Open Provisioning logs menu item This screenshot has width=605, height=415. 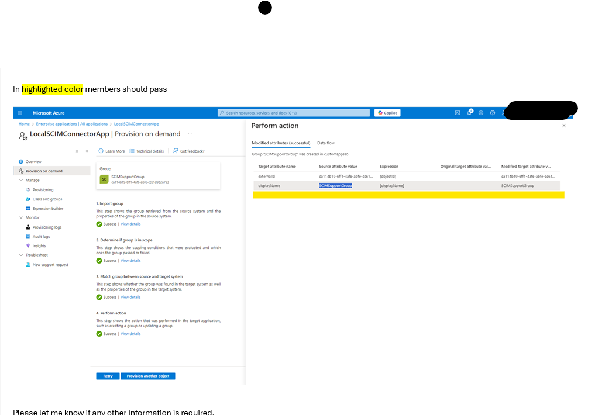[47, 227]
